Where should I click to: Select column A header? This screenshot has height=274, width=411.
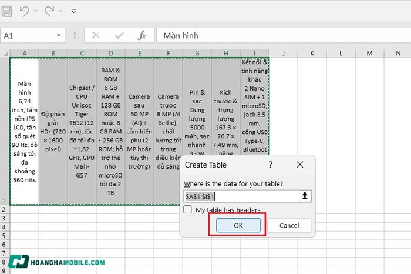click(x=25, y=54)
